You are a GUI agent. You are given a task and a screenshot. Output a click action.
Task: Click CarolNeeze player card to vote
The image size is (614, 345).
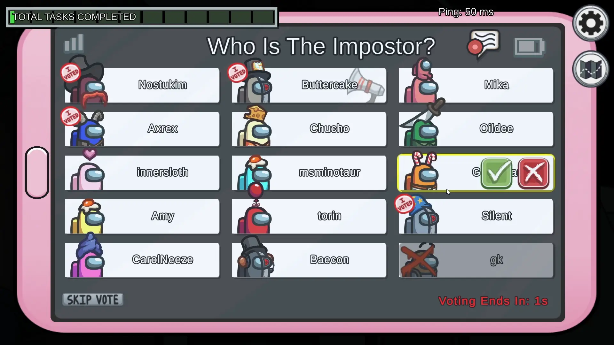[x=142, y=259]
